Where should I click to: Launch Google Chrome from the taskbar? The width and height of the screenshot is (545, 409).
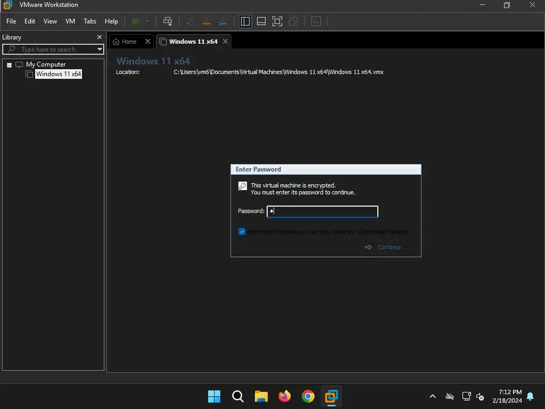tap(308, 396)
